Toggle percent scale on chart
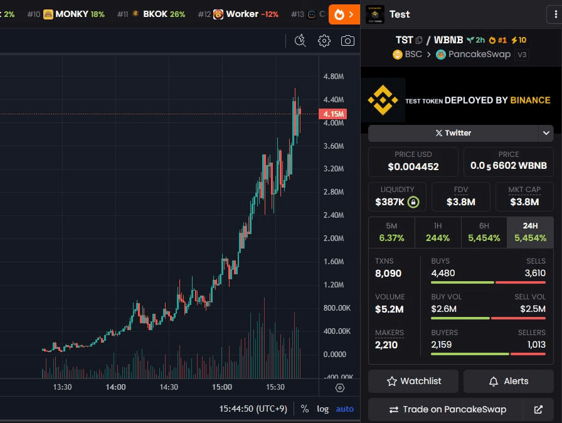This screenshot has width=562, height=423. [x=305, y=409]
